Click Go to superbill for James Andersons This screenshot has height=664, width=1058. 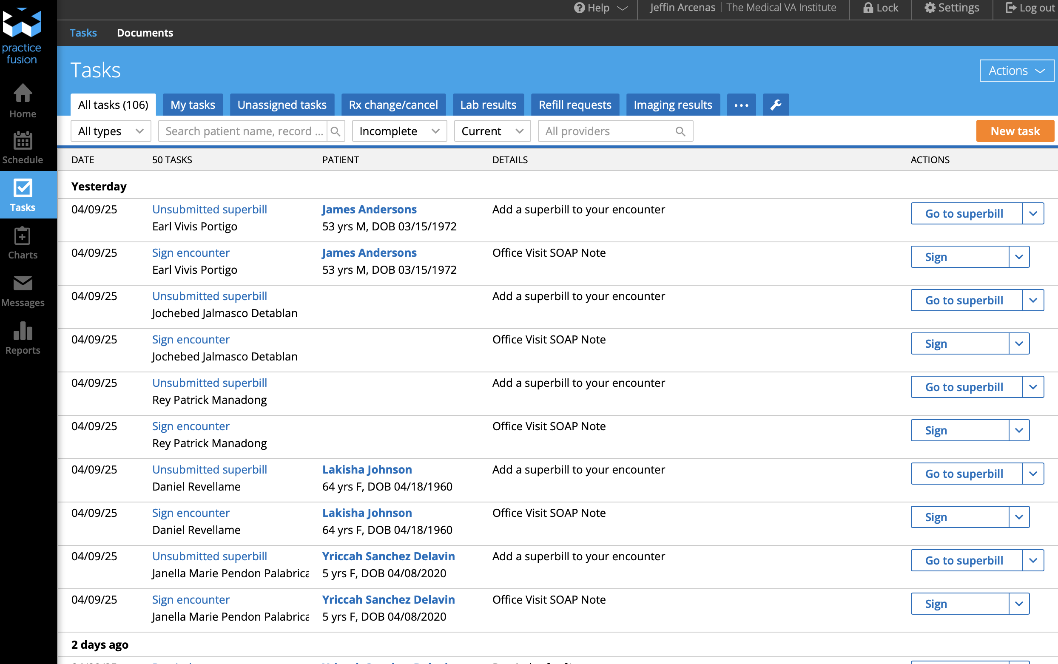click(x=967, y=213)
